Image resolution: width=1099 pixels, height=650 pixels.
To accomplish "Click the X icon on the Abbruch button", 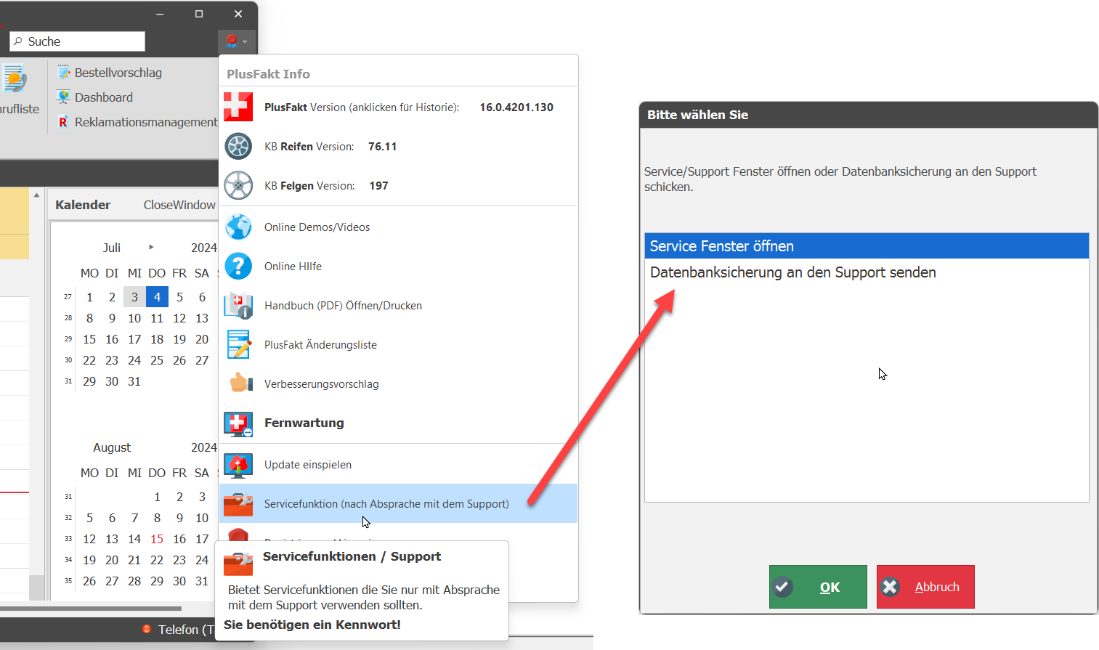I will [x=891, y=587].
